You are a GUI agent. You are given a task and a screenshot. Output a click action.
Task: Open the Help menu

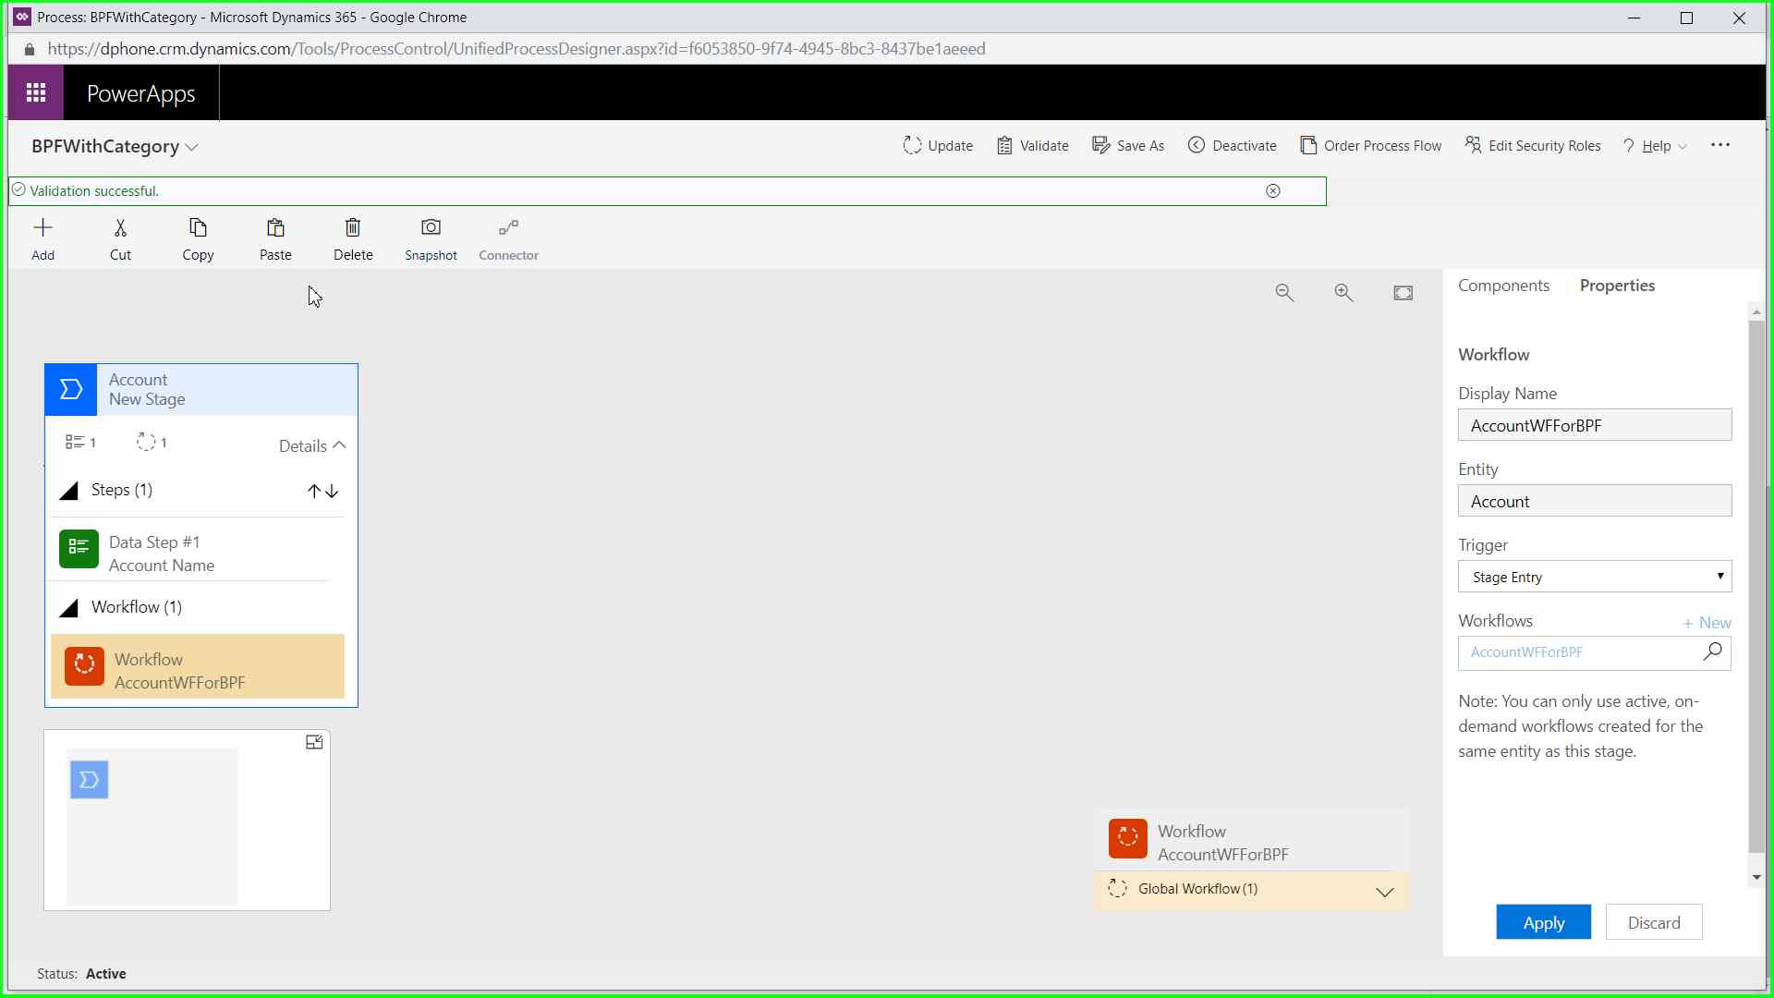pos(1656,146)
